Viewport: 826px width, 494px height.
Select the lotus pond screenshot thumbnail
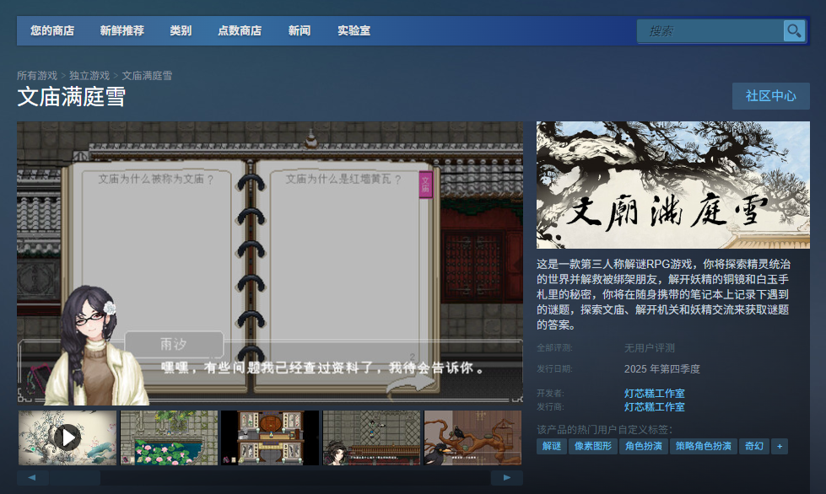click(x=169, y=438)
